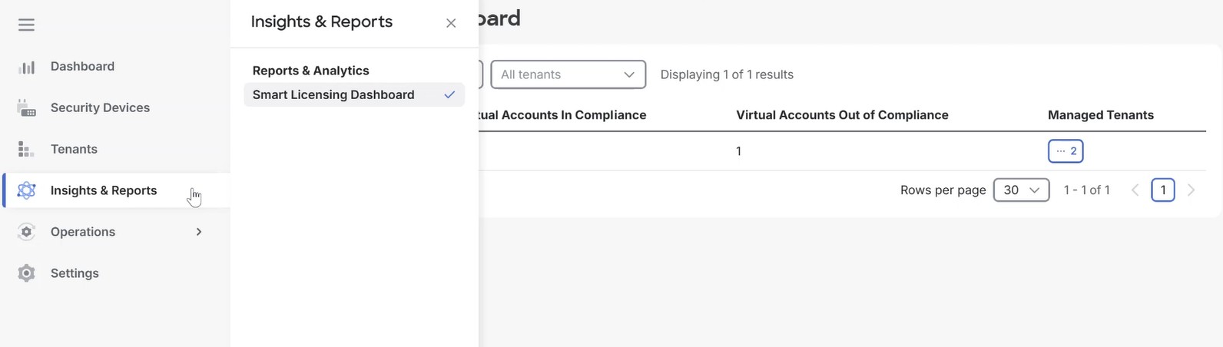This screenshot has width=1223, height=347.
Task: Click the Managed Tenants 2 badge
Action: [1066, 151]
